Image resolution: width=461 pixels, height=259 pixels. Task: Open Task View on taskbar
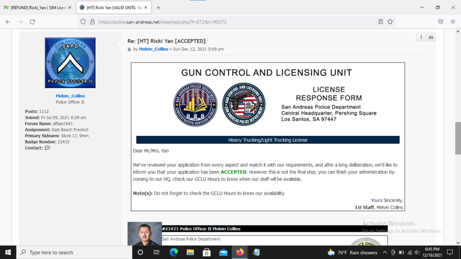click(156, 252)
